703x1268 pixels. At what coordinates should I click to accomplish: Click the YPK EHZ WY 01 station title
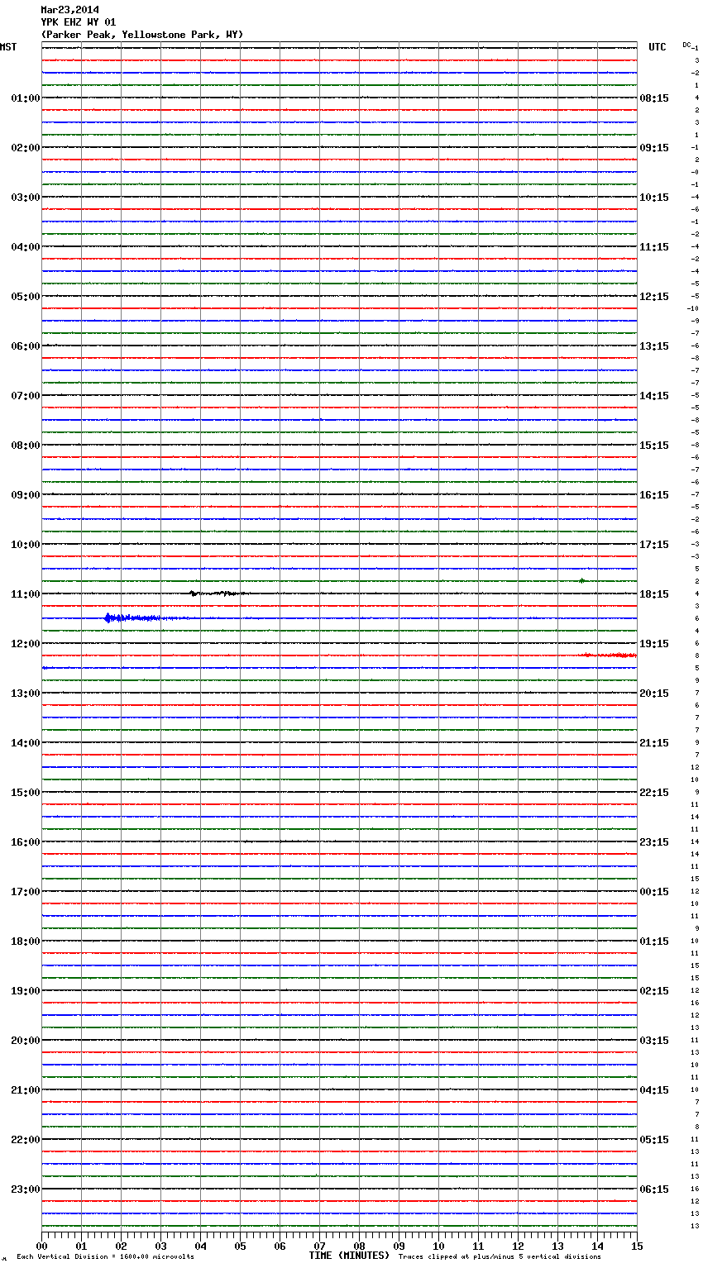(79, 22)
